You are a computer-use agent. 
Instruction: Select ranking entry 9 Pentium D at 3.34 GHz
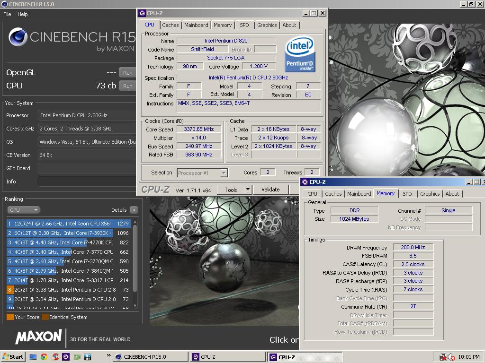tap(69, 299)
